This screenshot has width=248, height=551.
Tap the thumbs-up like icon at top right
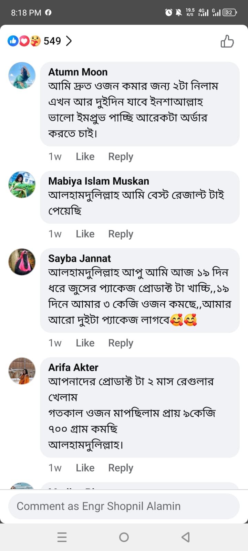click(x=227, y=41)
